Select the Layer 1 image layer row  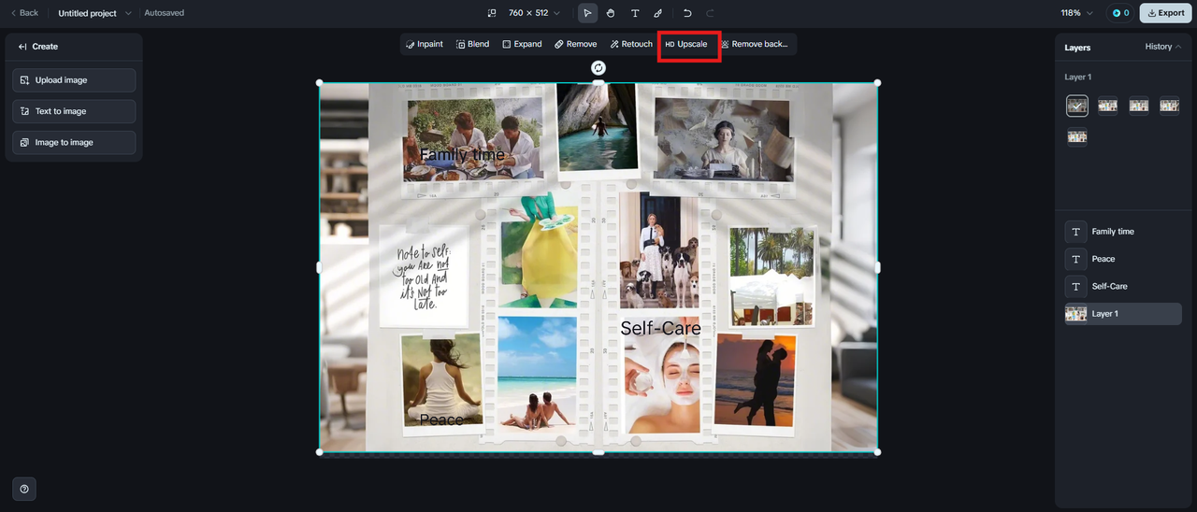click(1123, 314)
